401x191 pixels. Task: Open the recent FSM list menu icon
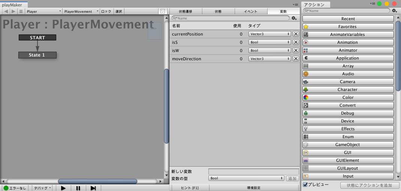click(21, 11)
